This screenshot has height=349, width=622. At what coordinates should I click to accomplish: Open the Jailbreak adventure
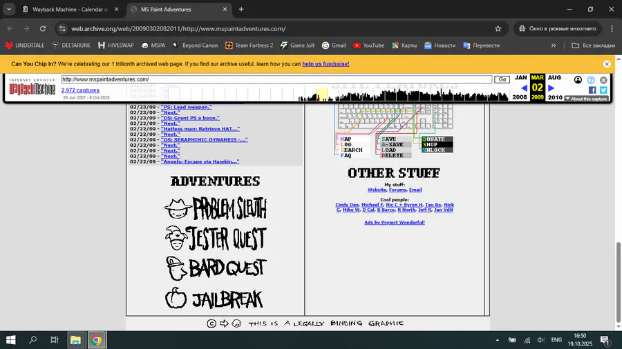click(214, 298)
